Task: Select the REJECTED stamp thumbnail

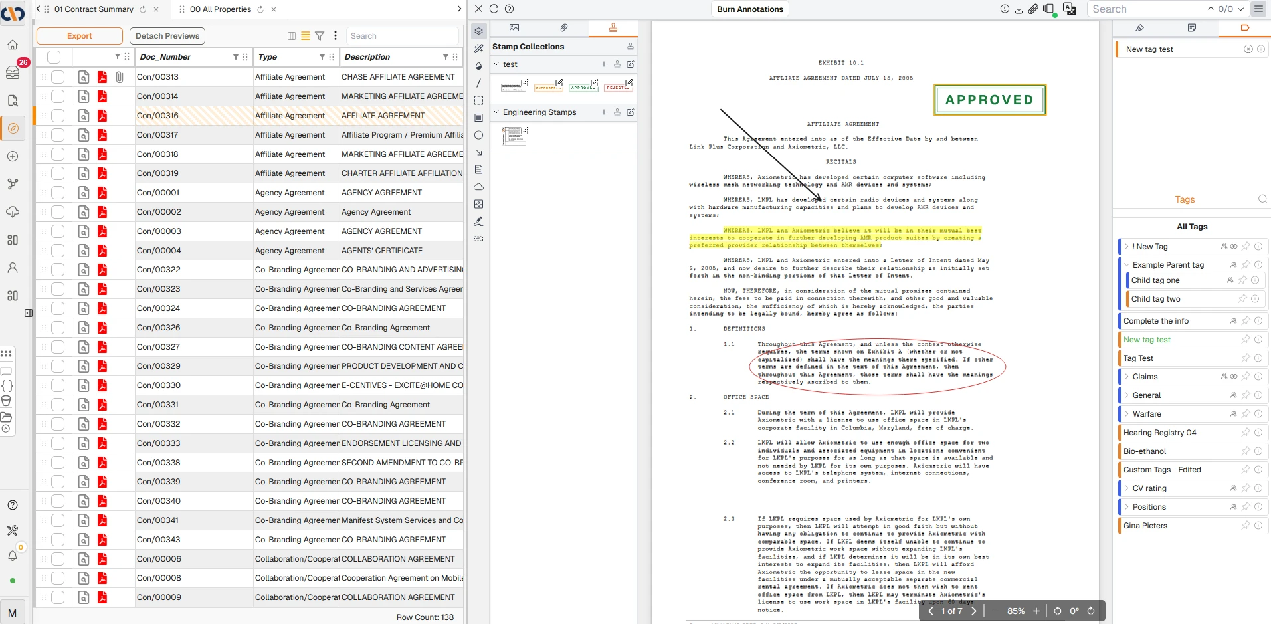Action: click(x=617, y=87)
